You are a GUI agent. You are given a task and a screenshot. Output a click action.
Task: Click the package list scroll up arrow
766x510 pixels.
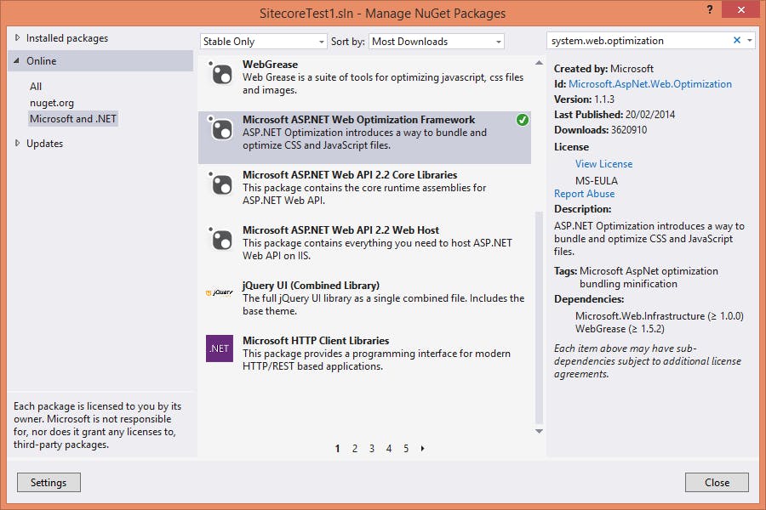[x=539, y=62]
